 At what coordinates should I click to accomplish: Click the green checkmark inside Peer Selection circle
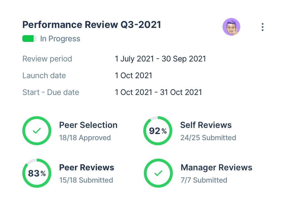point(37,130)
